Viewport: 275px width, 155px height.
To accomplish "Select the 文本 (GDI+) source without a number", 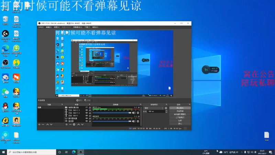I will click(73, 116).
